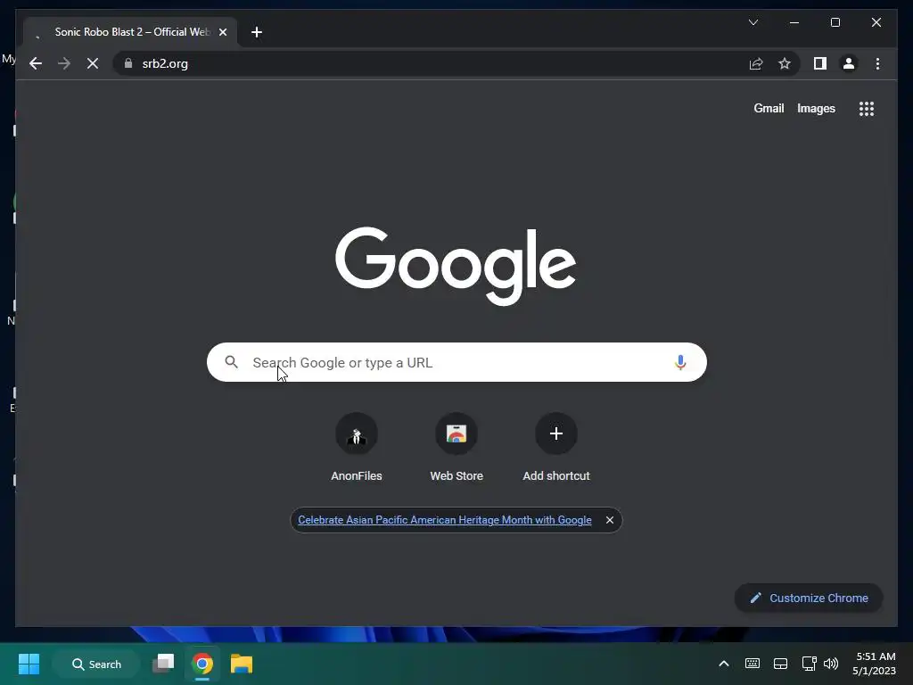Click the Google logo
The image size is (913, 685).
[456, 266]
